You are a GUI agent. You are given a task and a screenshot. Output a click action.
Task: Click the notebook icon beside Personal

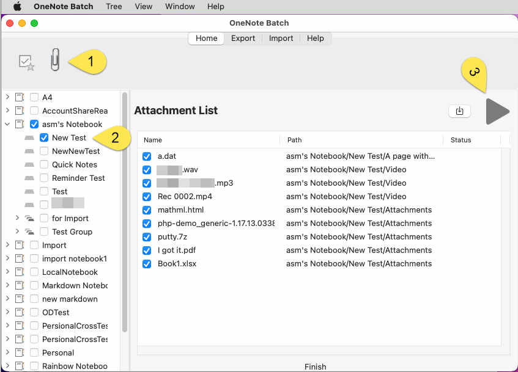point(20,352)
